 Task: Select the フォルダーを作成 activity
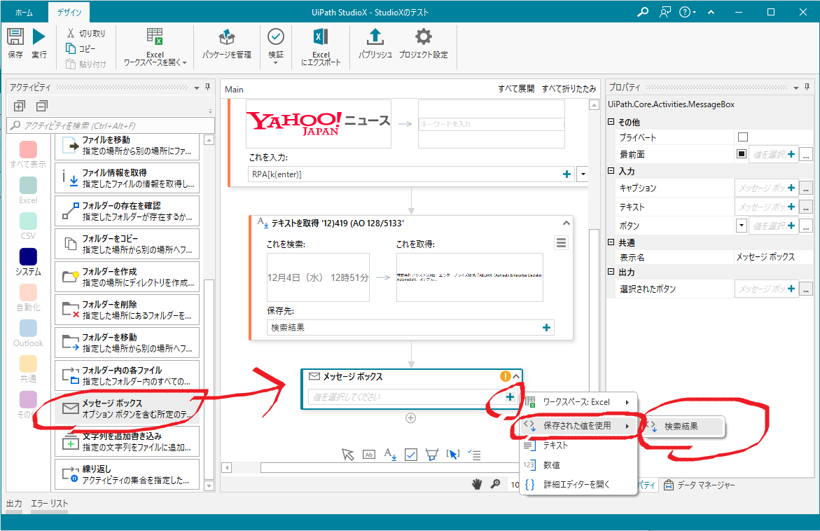tap(127, 277)
